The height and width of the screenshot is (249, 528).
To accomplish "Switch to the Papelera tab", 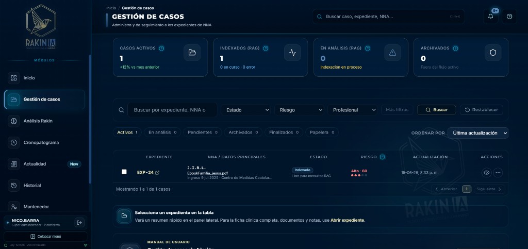I will (x=322, y=132).
